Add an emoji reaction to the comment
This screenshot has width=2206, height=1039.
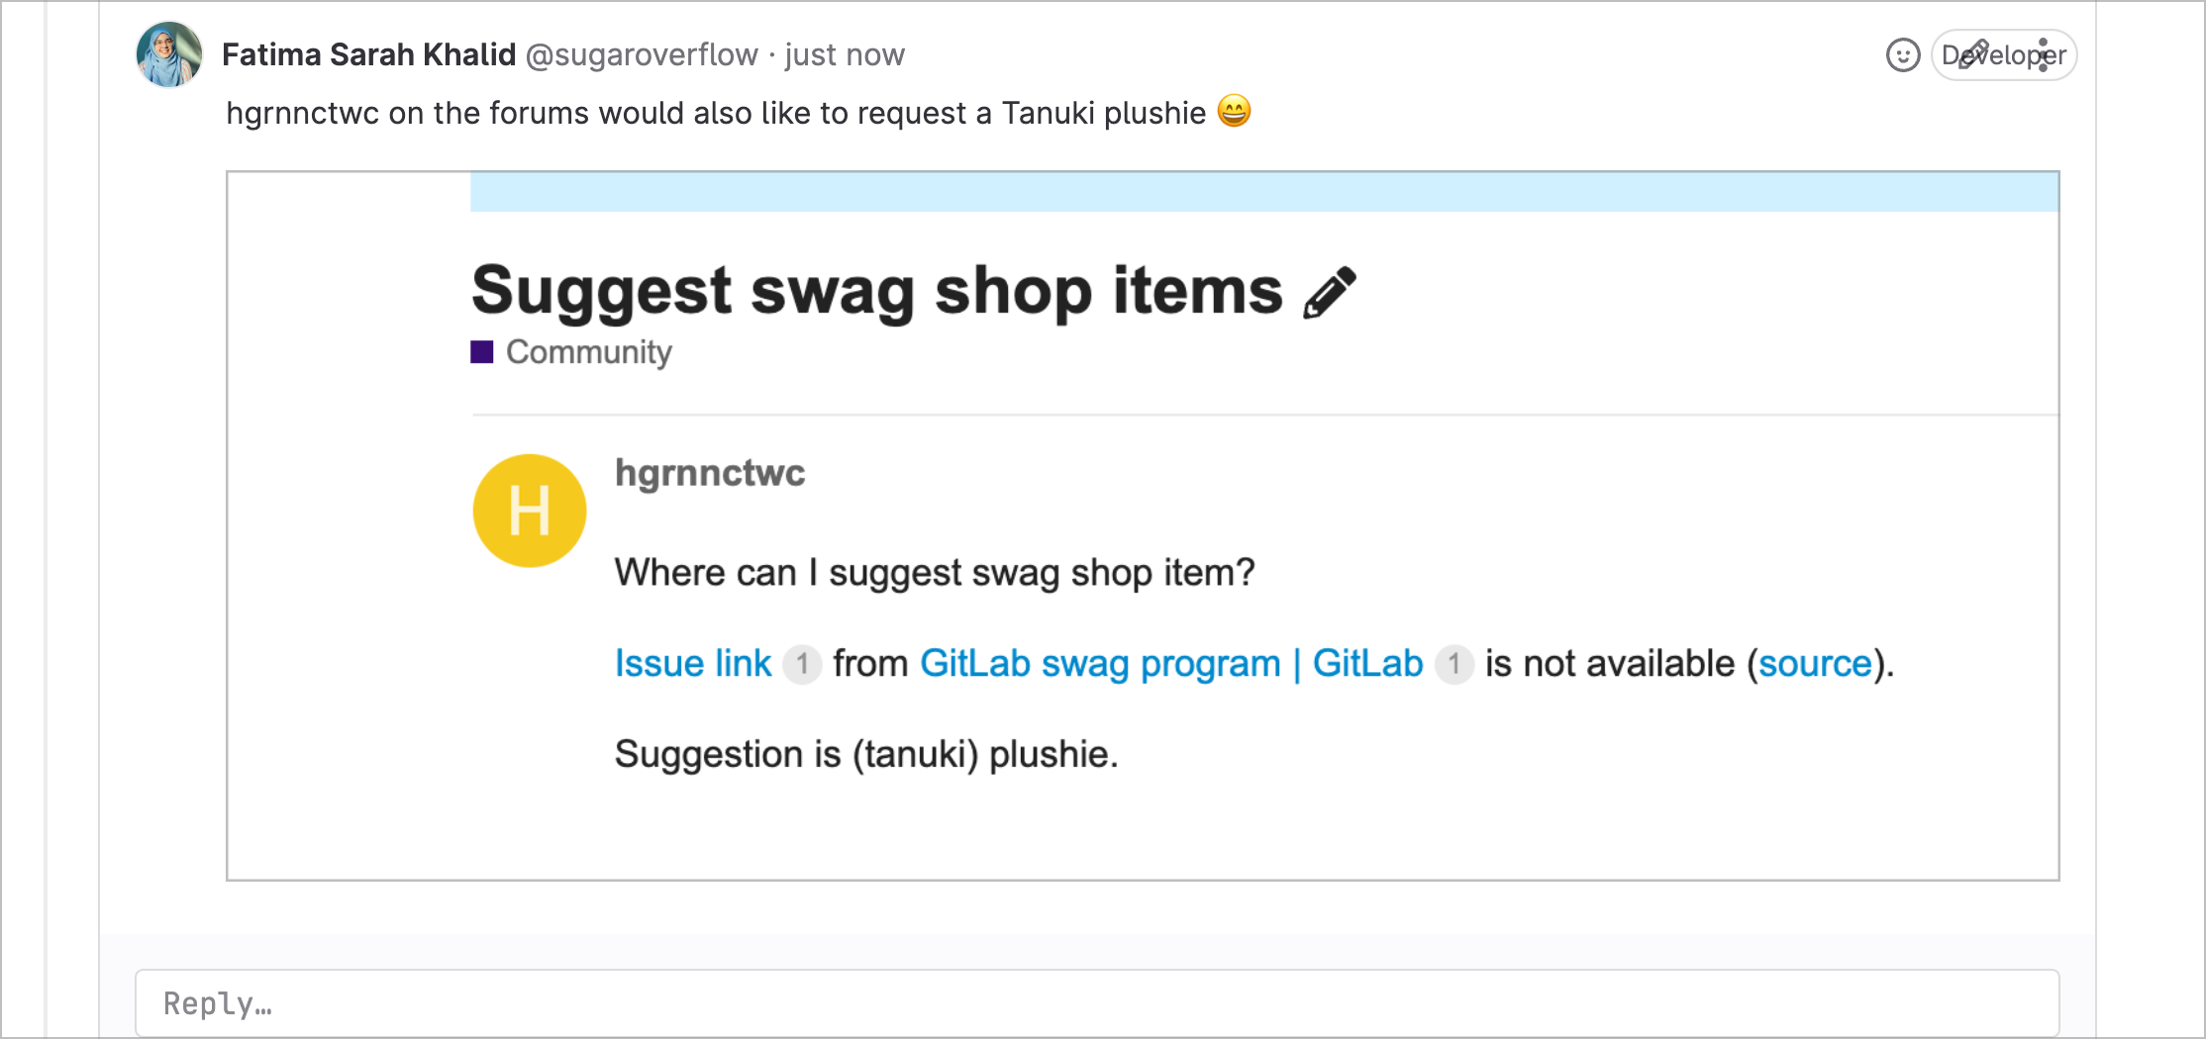click(1902, 54)
